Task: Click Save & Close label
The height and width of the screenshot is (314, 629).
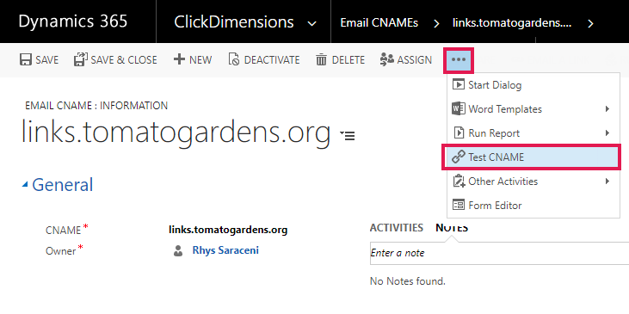Action: (x=124, y=60)
